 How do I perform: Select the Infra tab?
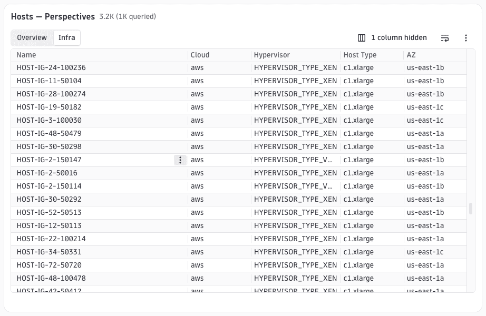pos(66,38)
